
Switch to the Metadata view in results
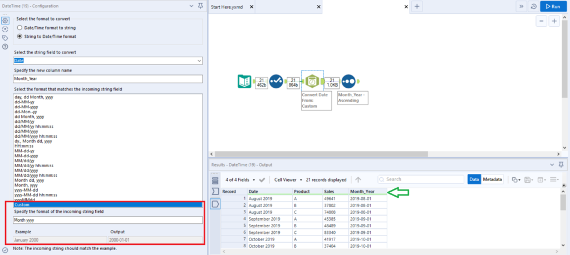click(x=492, y=179)
